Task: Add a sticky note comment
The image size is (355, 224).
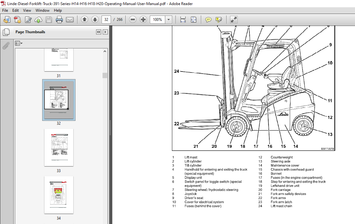Action: tap(208, 20)
